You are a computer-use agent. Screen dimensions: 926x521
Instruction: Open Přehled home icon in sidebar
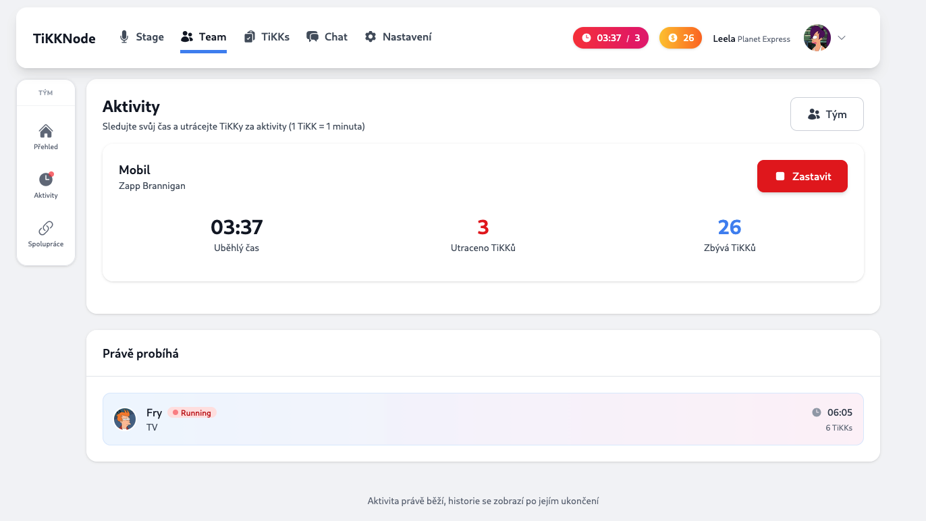coord(46,136)
